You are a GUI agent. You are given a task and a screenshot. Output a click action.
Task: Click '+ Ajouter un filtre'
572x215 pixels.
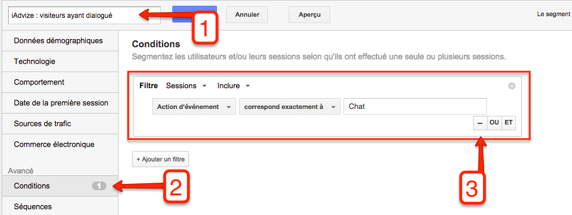tap(161, 159)
